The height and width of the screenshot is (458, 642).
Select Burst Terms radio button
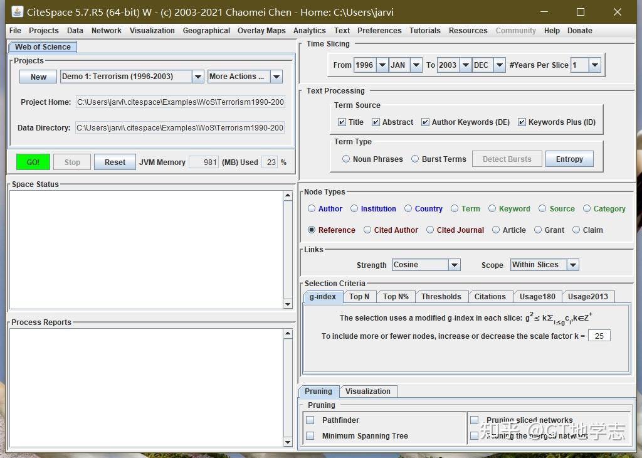415,159
